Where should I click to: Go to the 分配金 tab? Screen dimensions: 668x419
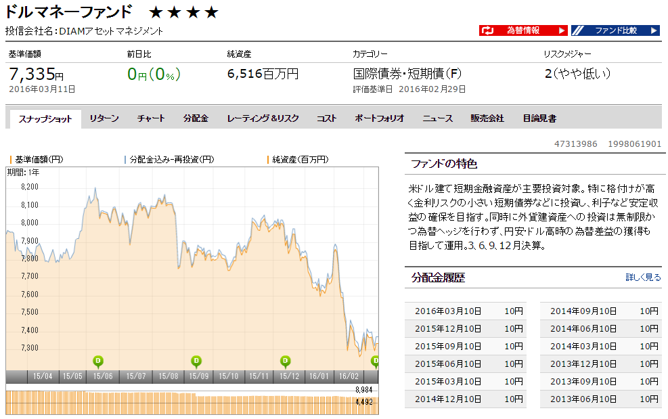click(x=196, y=118)
